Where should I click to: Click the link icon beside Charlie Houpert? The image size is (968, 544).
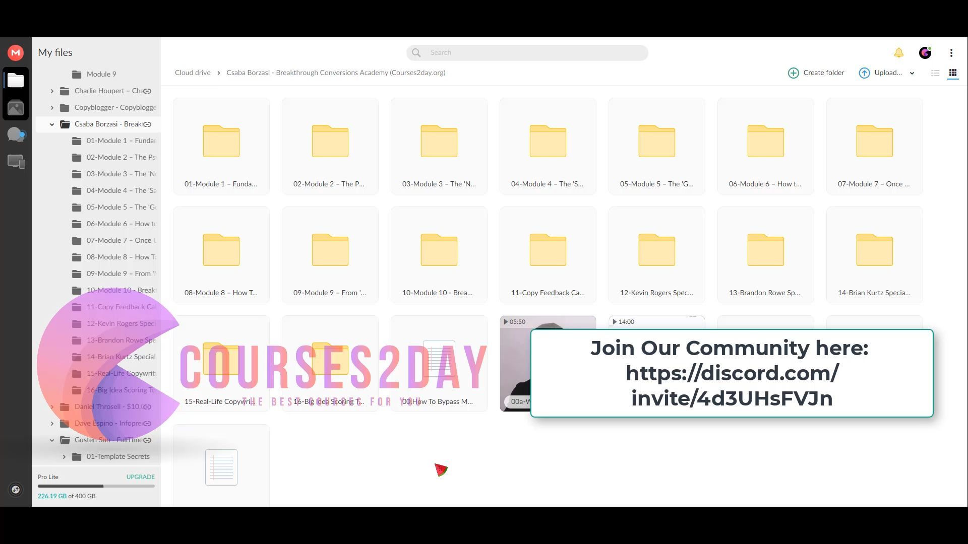pyautogui.click(x=147, y=91)
